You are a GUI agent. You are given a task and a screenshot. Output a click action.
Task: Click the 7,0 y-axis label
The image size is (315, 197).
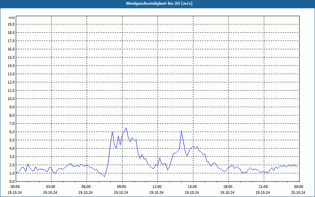[x=12, y=123]
